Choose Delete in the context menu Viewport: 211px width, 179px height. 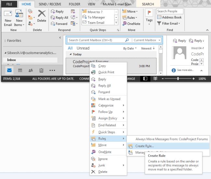(x=108, y=172)
